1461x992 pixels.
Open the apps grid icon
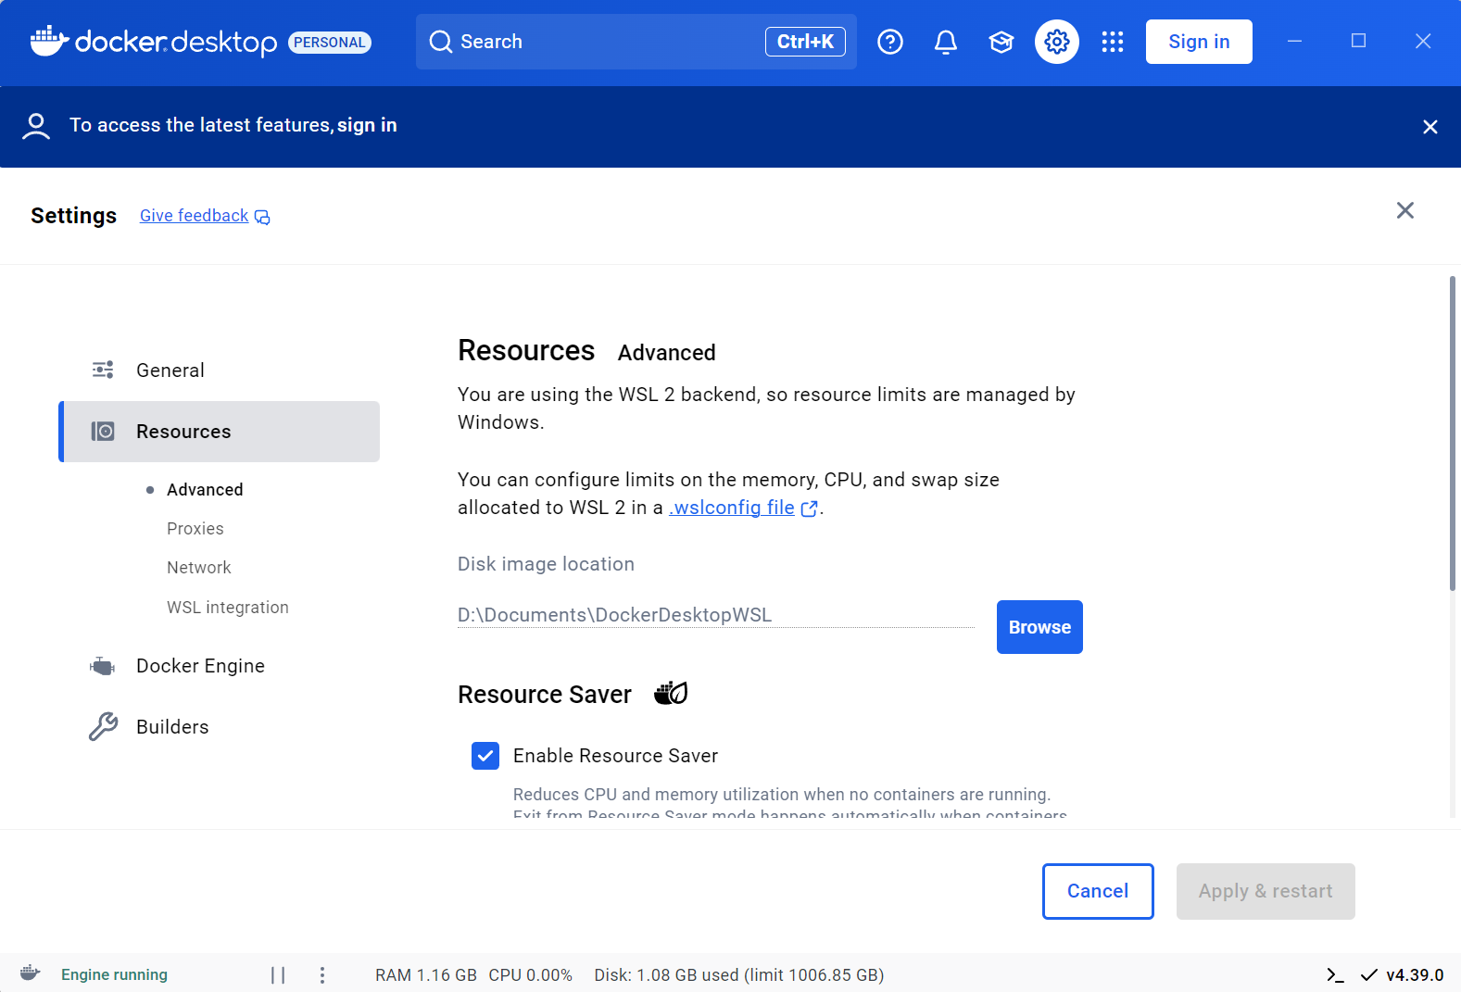(1113, 42)
